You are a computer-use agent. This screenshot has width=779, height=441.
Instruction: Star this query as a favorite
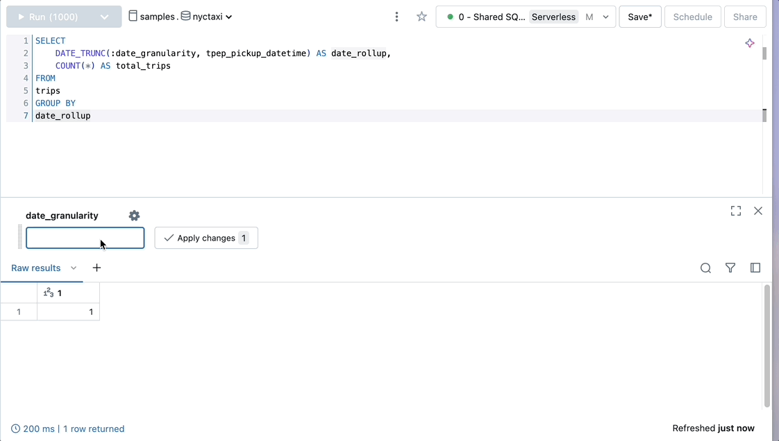[421, 16]
